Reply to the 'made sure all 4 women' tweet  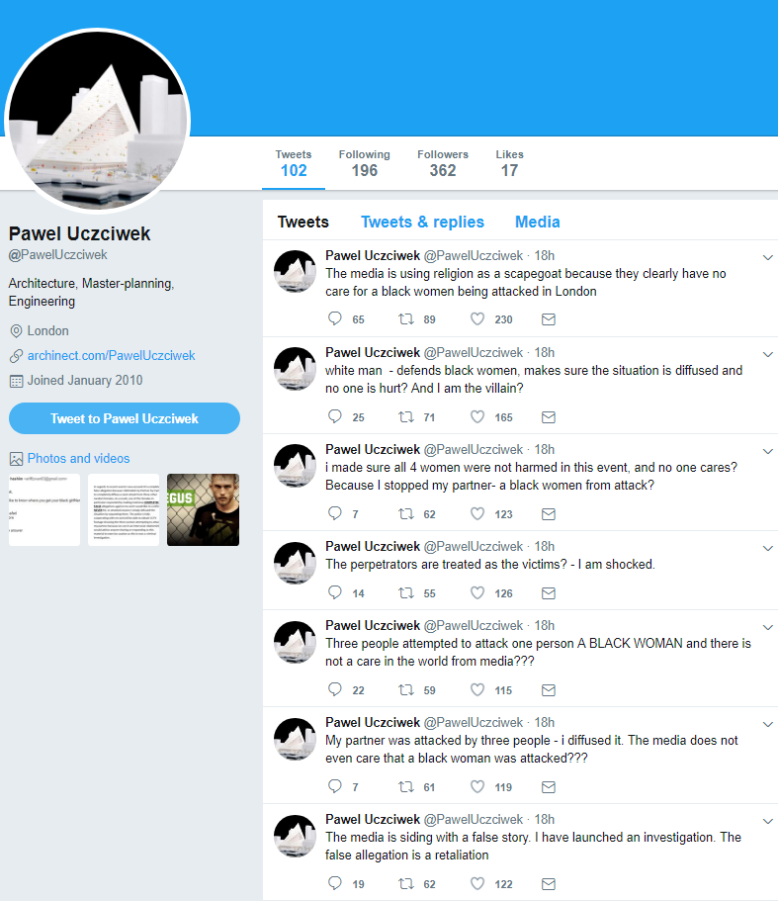(x=335, y=513)
